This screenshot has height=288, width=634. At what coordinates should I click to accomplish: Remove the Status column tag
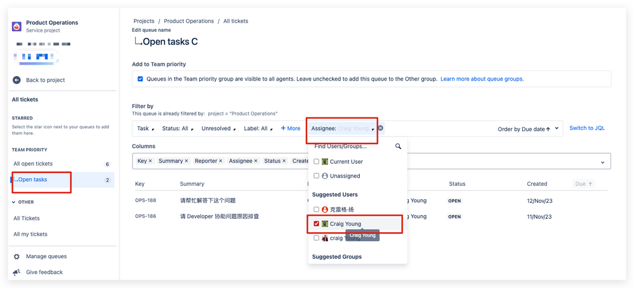pyautogui.click(x=284, y=160)
